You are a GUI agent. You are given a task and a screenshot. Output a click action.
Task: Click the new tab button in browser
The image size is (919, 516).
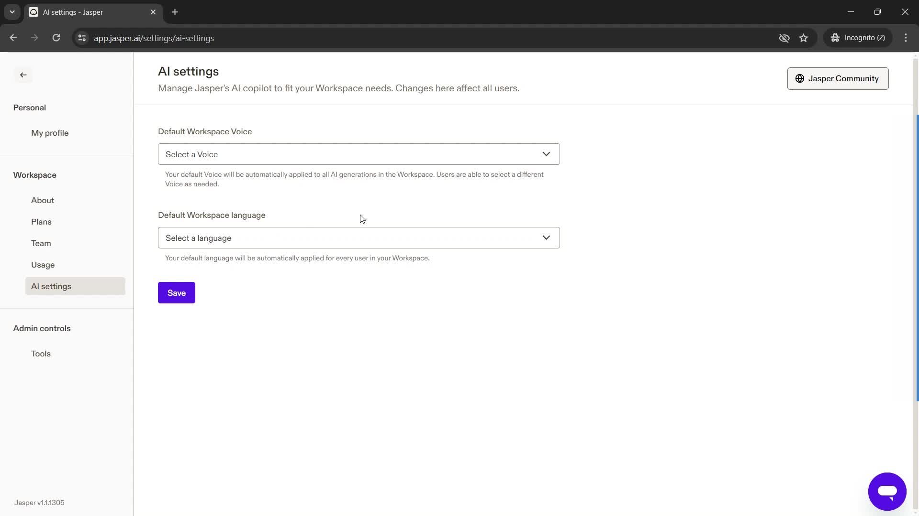tap(175, 12)
